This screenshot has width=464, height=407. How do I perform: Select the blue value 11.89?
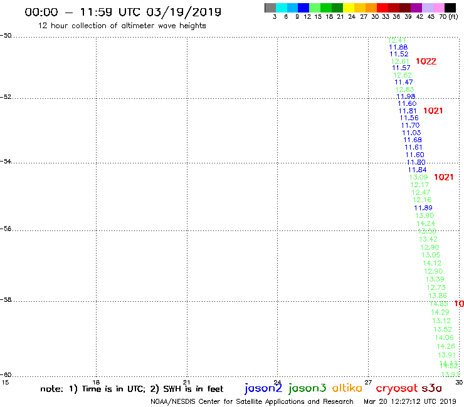(423, 208)
